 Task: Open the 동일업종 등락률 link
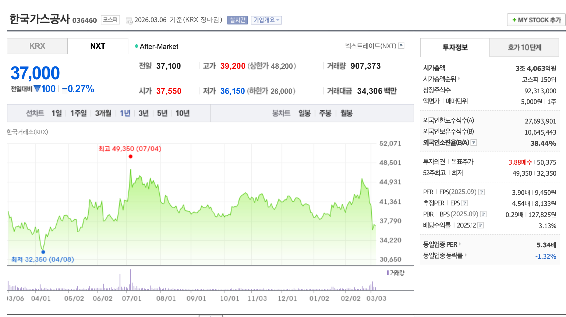tap(443, 256)
